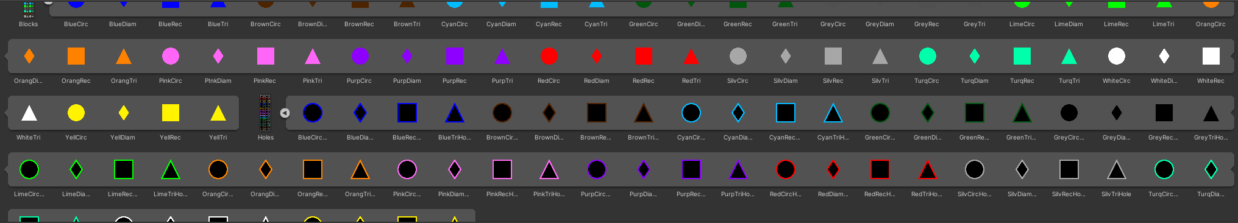Select the PurpTriHo purple-outlined triangle
The image size is (1238, 223).
(x=738, y=169)
